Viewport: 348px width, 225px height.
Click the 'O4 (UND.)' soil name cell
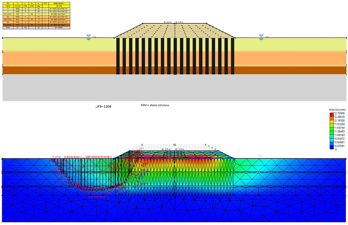click(8, 25)
